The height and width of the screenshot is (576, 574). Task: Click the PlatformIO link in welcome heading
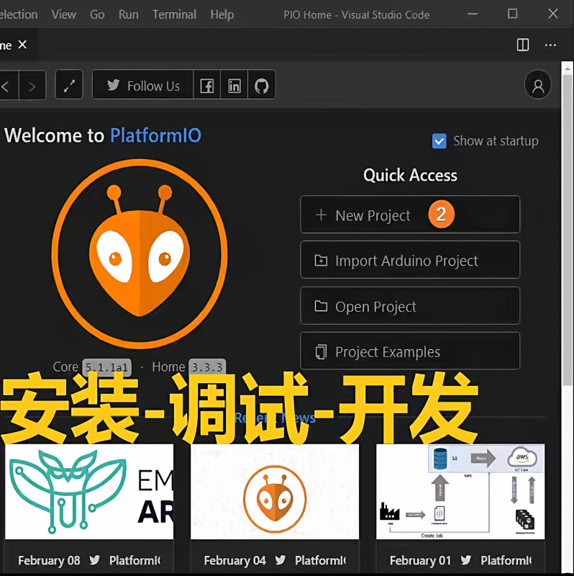click(155, 135)
